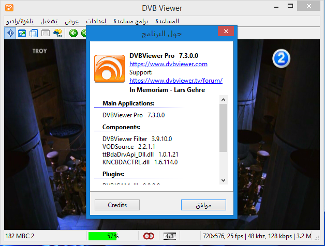Click the Plugins heading
Screen dimensions: 325x246
113,174
